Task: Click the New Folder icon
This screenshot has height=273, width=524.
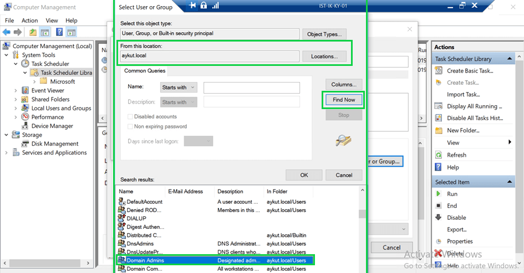Action: 439,131
